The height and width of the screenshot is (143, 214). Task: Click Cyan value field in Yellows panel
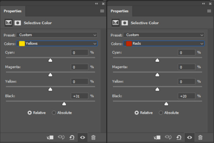tap(80, 53)
